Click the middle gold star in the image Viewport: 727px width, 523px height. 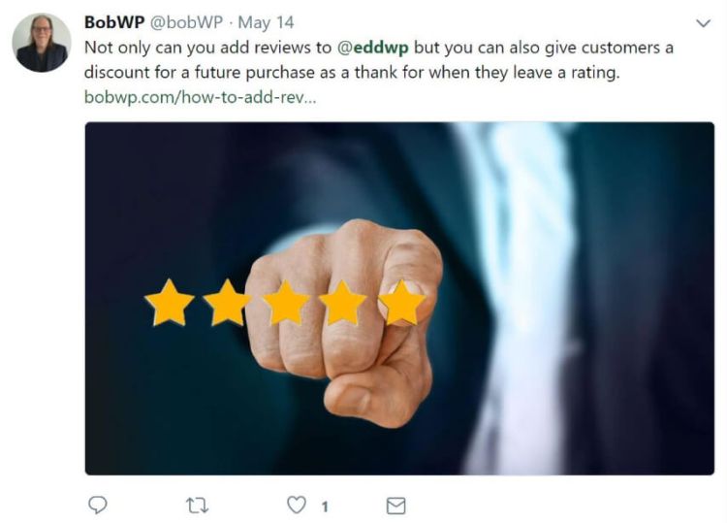(286, 303)
